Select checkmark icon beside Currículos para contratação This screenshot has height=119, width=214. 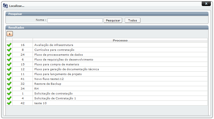(9, 50)
